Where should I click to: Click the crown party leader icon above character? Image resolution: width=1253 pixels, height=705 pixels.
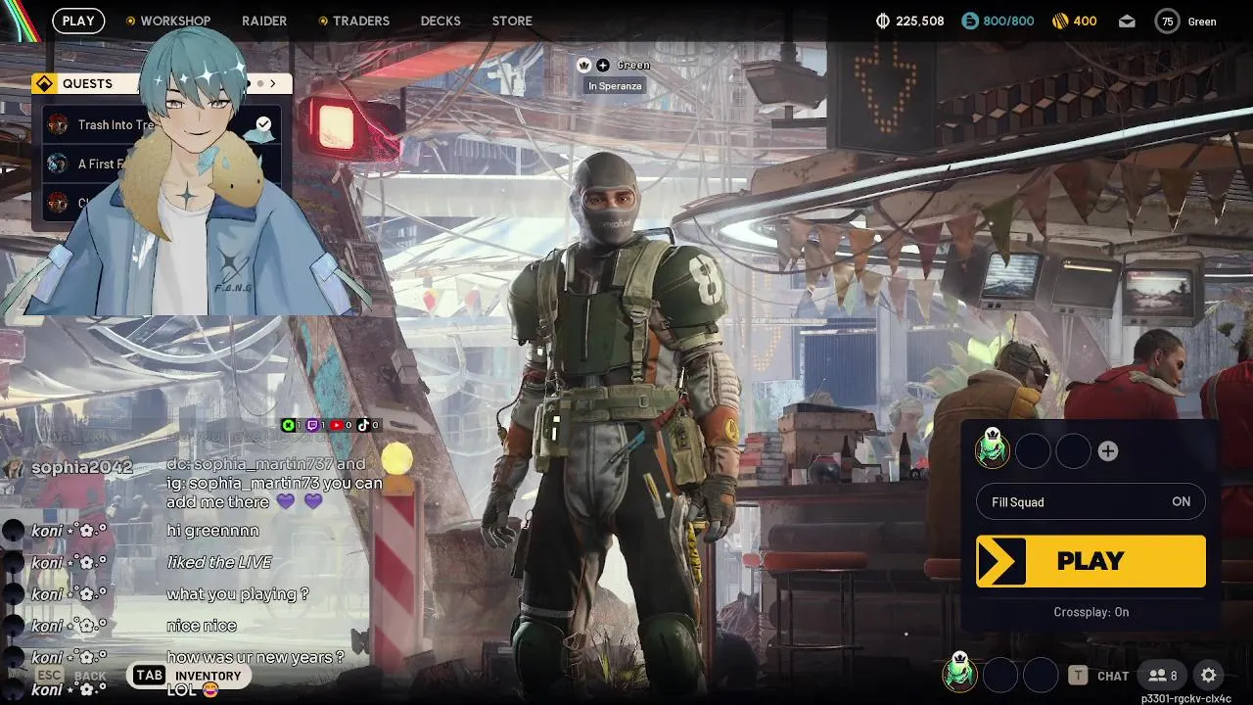pyautogui.click(x=584, y=65)
